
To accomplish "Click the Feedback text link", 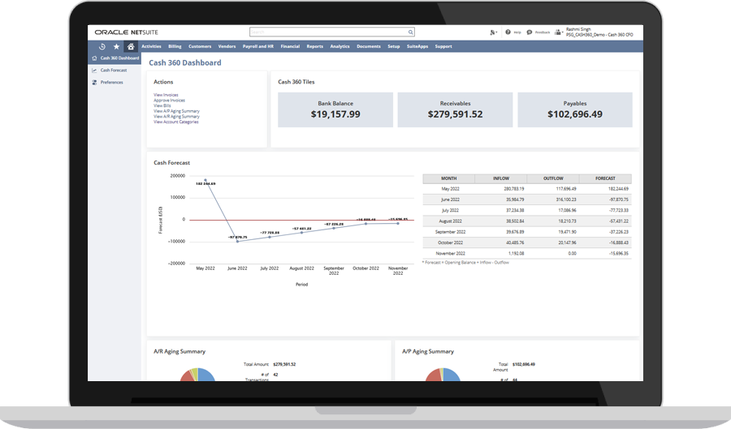I will pos(543,32).
